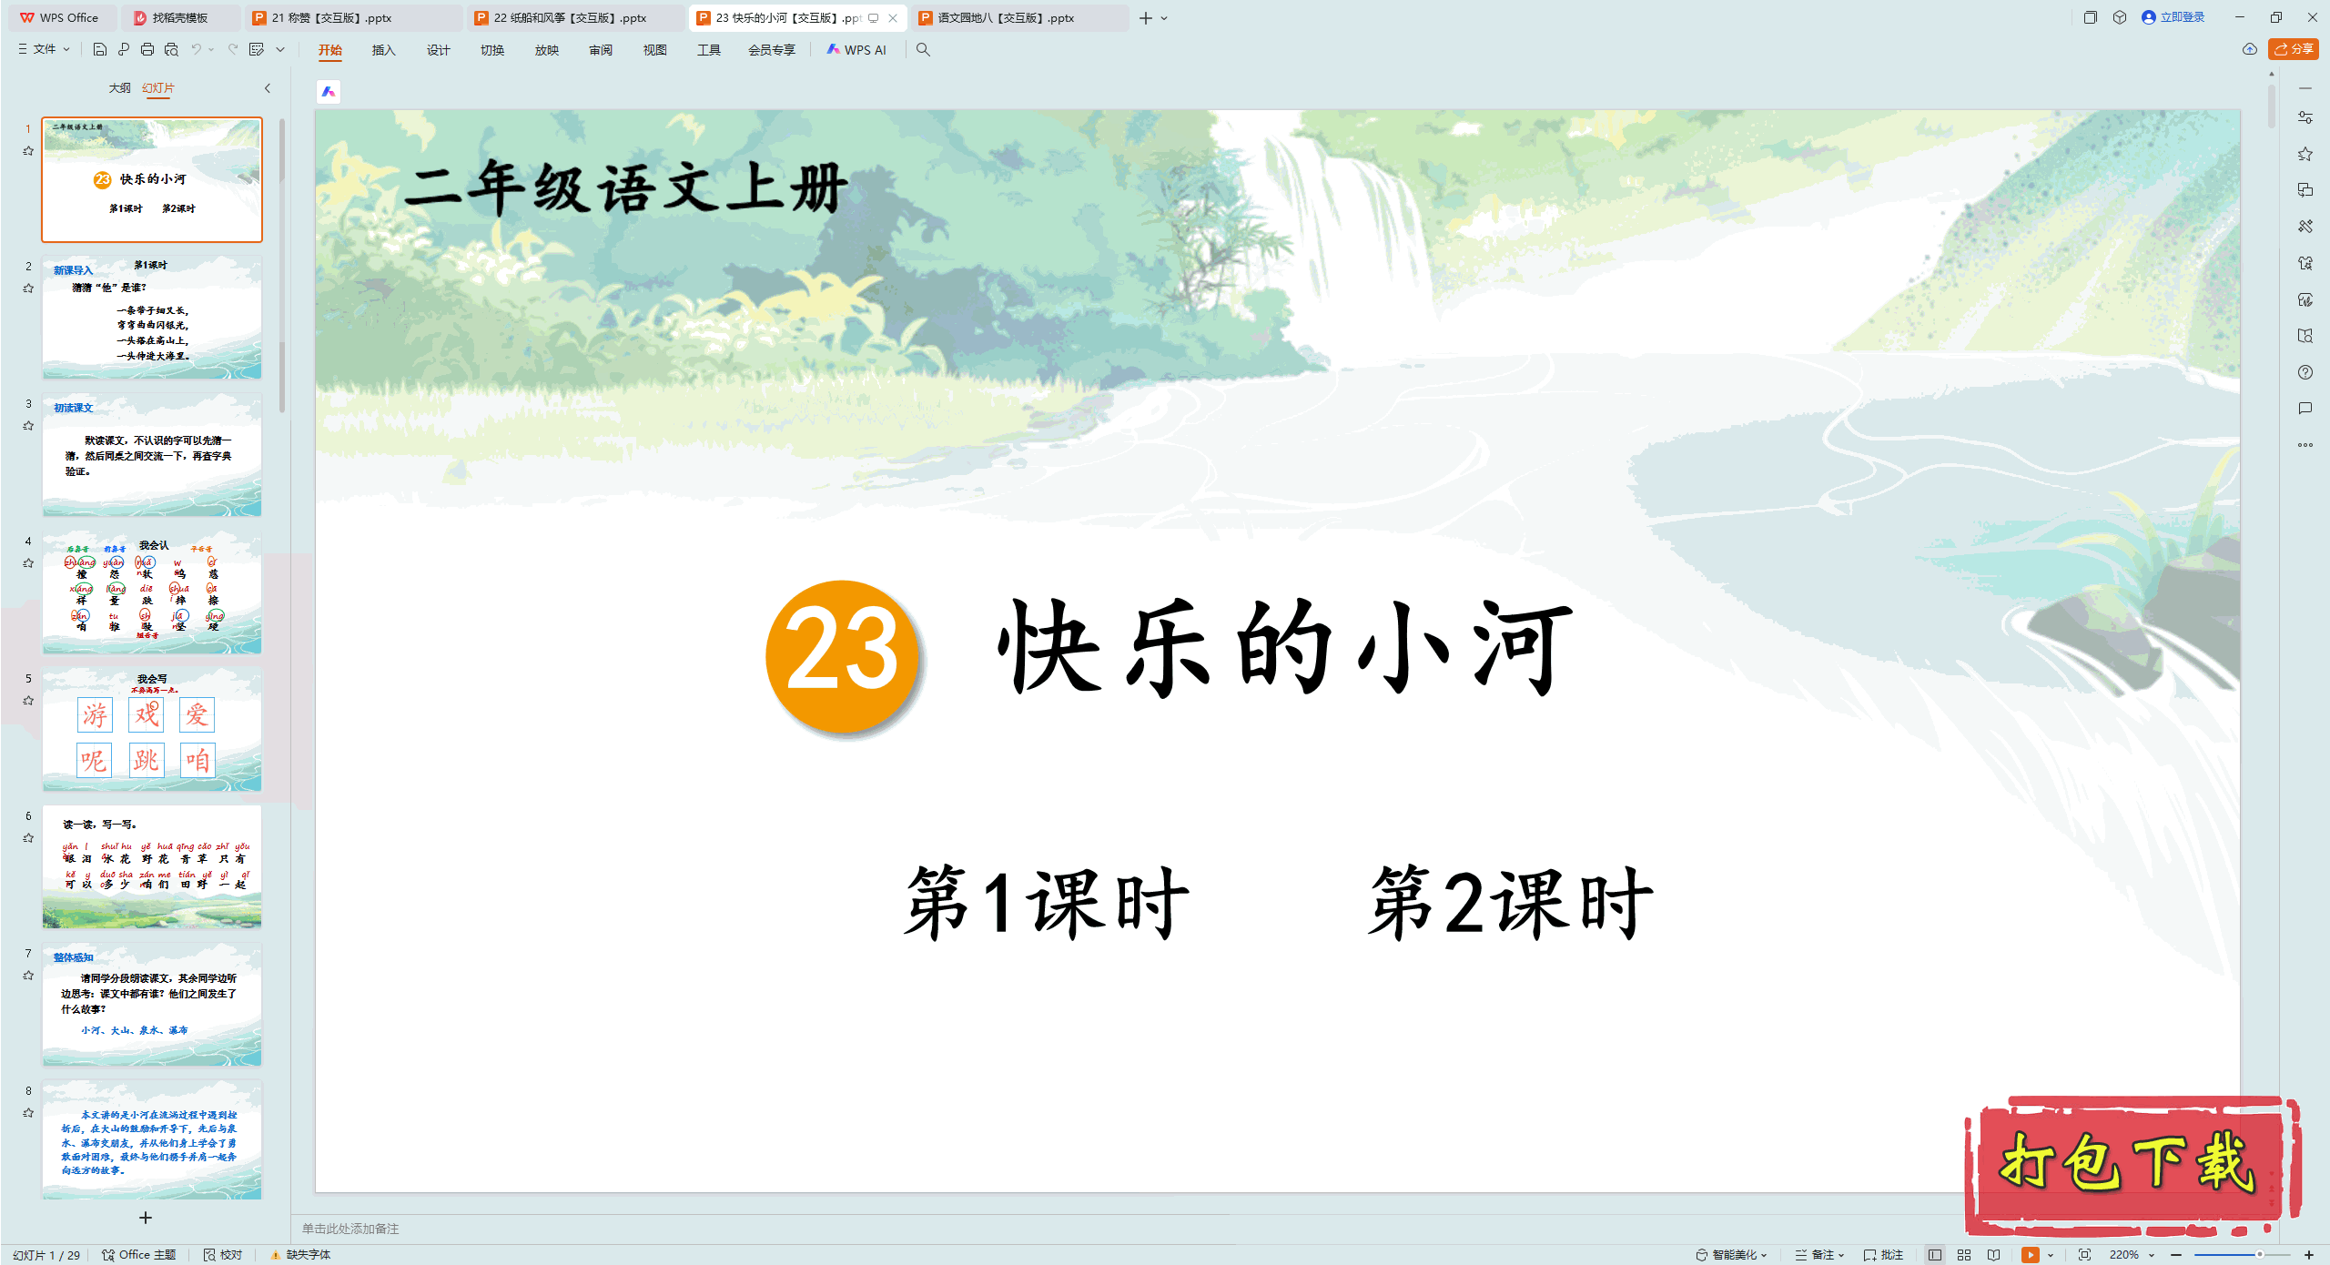Open reading view from the status bar
The height and width of the screenshot is (1265, 2330).
[x=1994, y=1254]
